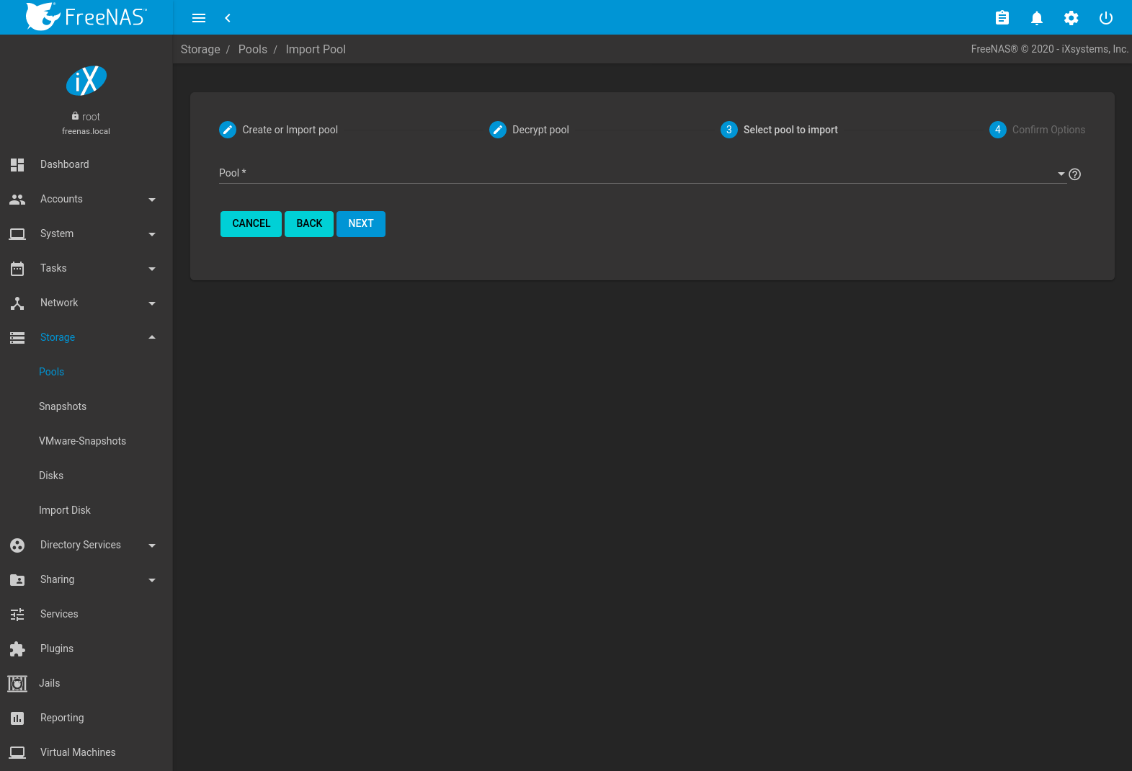Show help for the Pool field
The width and height of the screenshot is (1132, 771).
(x=1074, y=174)
